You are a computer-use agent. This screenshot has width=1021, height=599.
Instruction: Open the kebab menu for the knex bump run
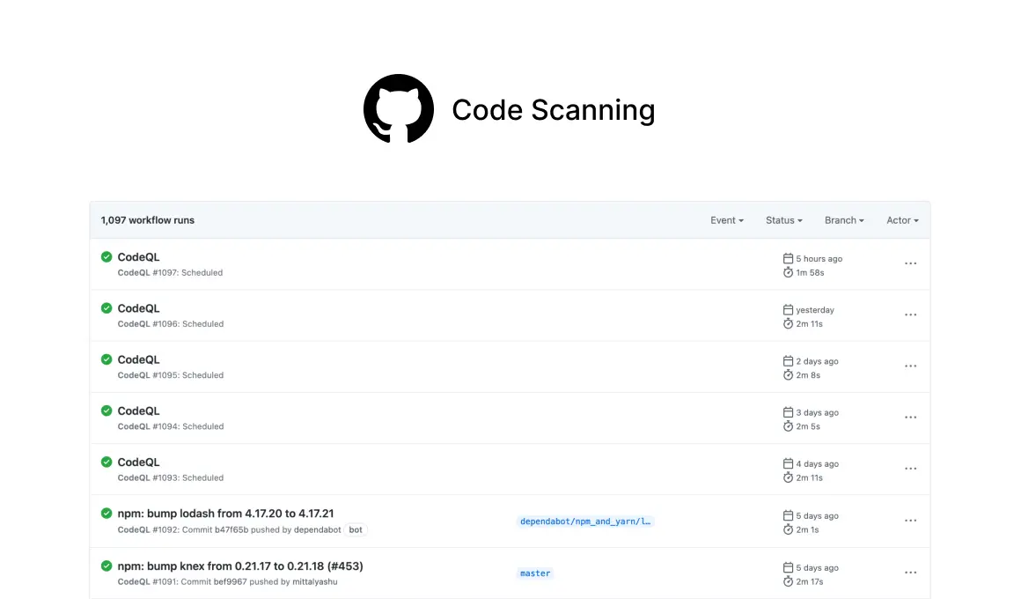tap(910, 572)
